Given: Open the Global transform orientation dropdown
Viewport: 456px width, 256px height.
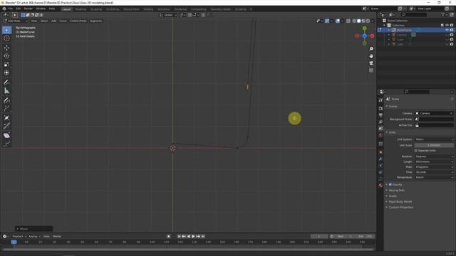Looking at the screenshot, I should point(168,15).
